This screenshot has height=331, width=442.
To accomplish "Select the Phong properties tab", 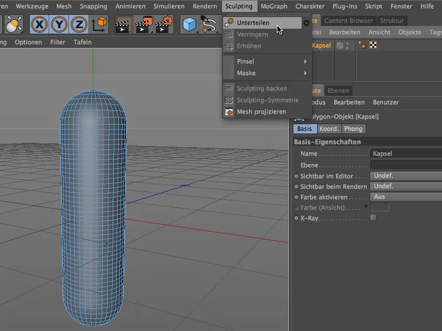I will pos(353,129).
